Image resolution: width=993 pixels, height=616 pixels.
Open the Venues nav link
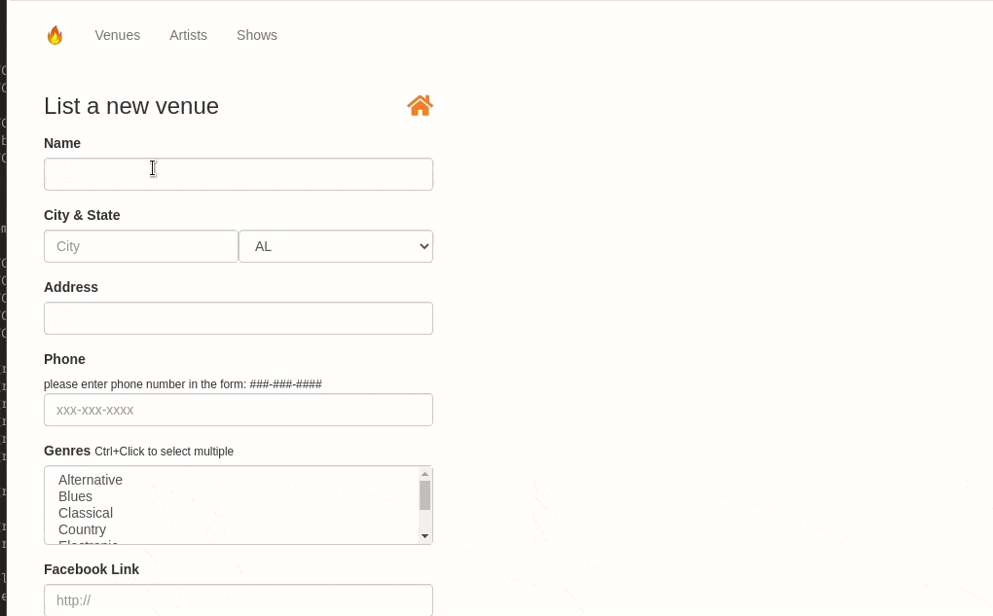(x=117, y=35)
